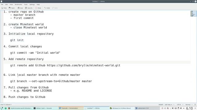Click the Line 17, Column 1 status indicator
The height and width of the screenshot is (110, 197).
tap(6, 105)
